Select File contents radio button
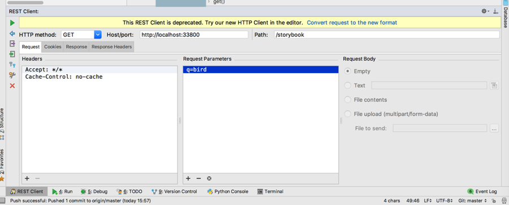The width and height of the screenshot is (509, 205). click(x=348, y=100)
